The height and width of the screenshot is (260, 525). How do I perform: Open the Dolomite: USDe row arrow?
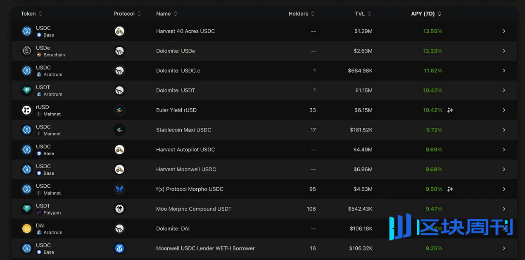(504, 51)
